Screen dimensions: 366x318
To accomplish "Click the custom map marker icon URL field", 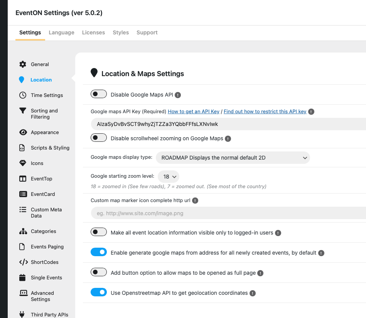I will (x=228, y=213).
